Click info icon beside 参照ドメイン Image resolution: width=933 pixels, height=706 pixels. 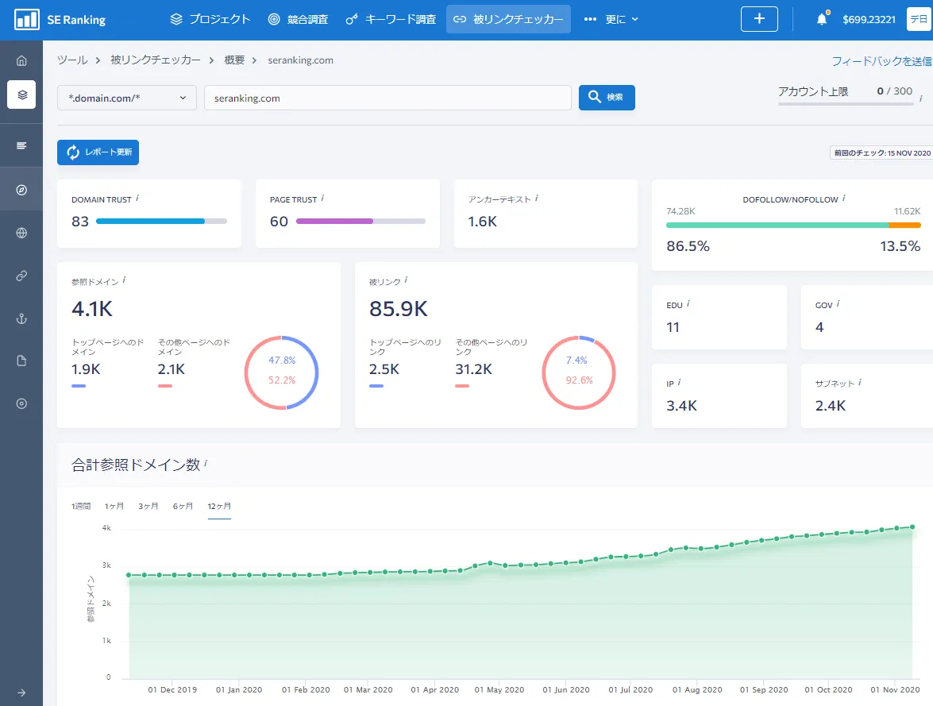[x=124, y=280]
